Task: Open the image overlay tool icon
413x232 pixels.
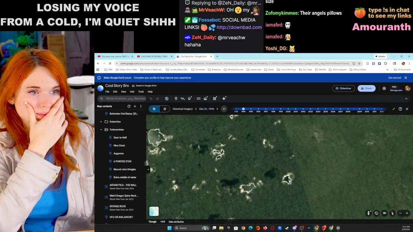Action: (x=205, y=99)
